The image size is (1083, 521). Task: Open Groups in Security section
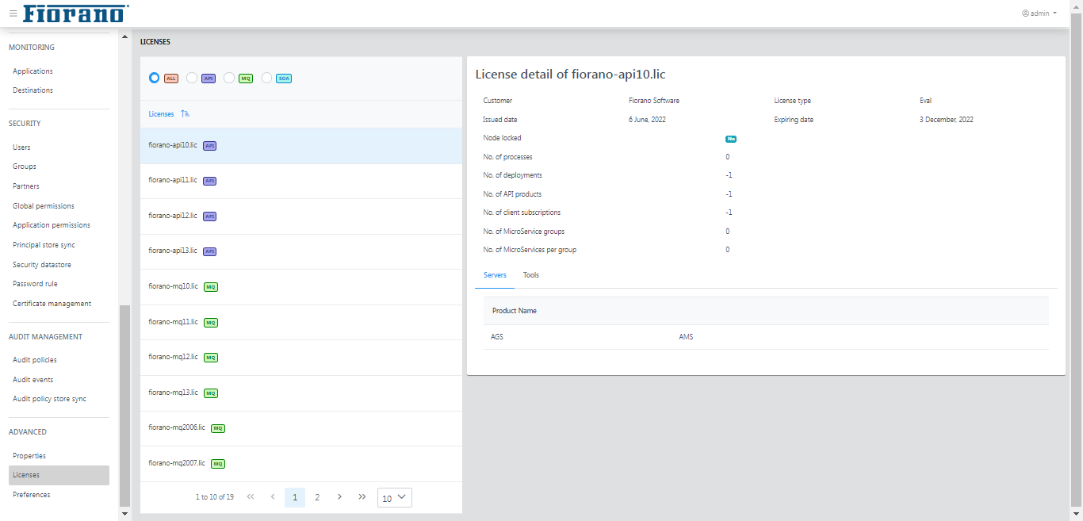(x=25, y=167)
